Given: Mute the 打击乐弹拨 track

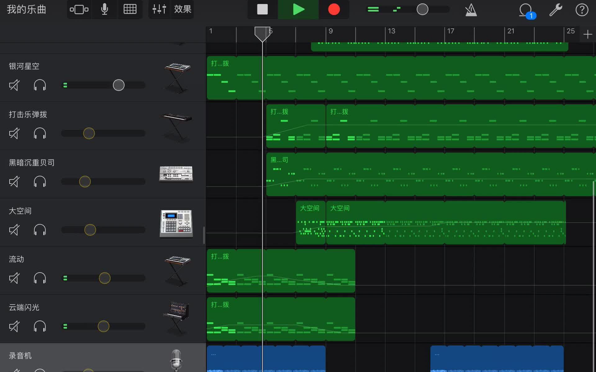Looking at the screenshot, I should [14, 133].
